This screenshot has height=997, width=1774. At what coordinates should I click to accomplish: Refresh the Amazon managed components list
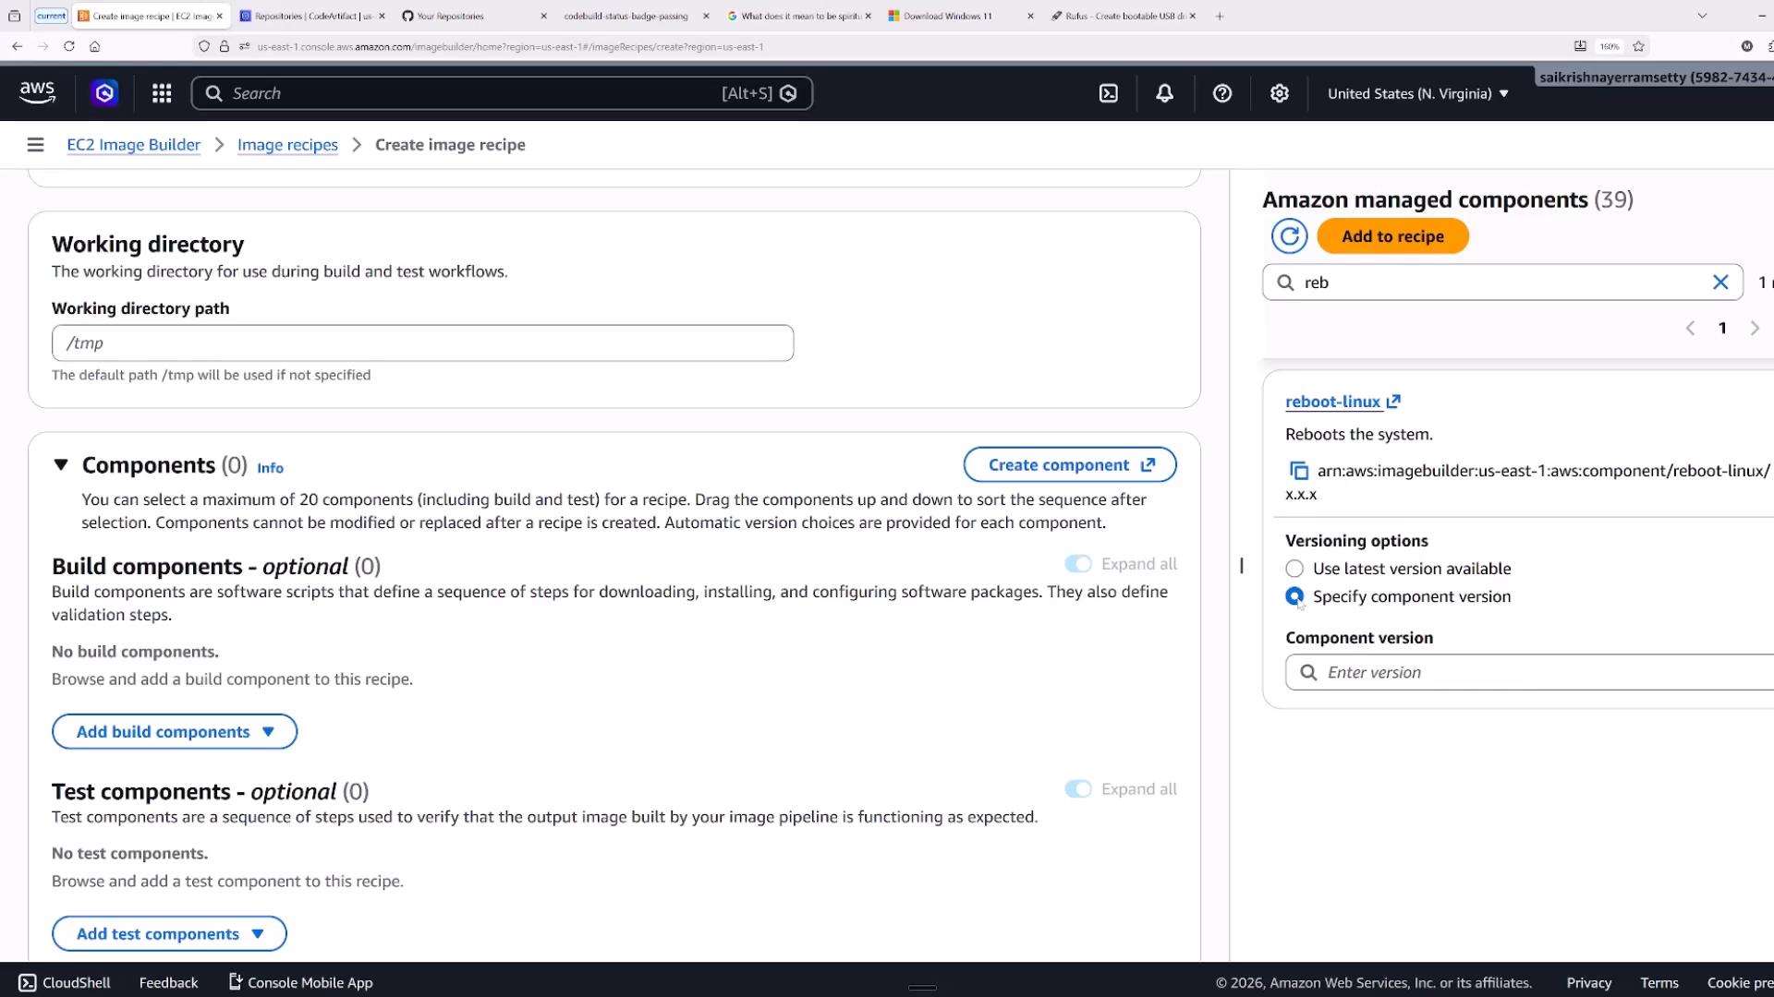coord(1289,236)
